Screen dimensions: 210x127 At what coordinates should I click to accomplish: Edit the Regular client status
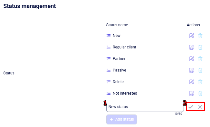coord(192,47)
